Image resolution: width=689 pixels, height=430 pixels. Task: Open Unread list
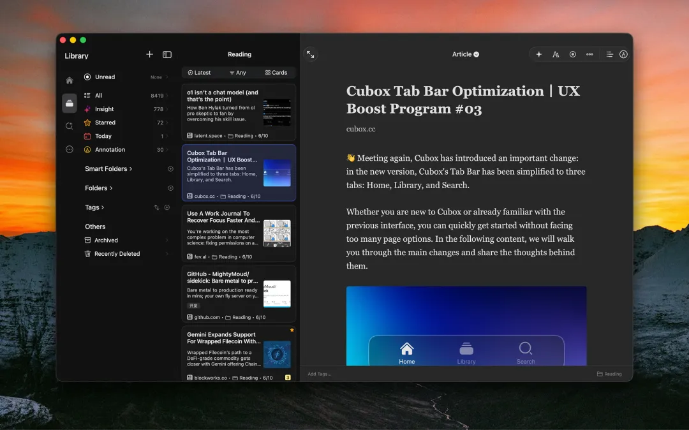point(126,77)
